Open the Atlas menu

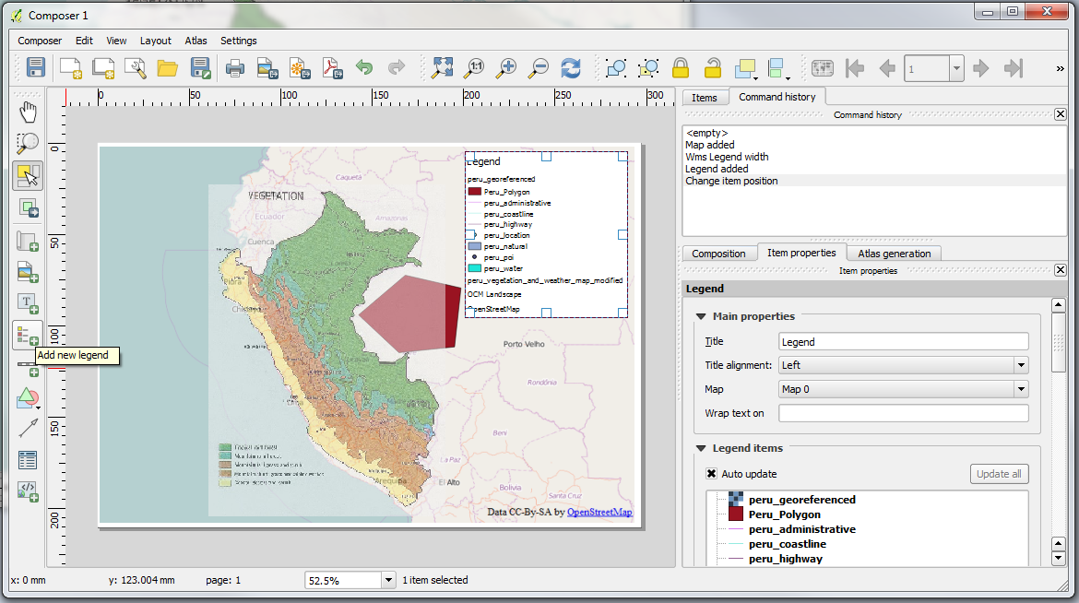click(196, 41)
